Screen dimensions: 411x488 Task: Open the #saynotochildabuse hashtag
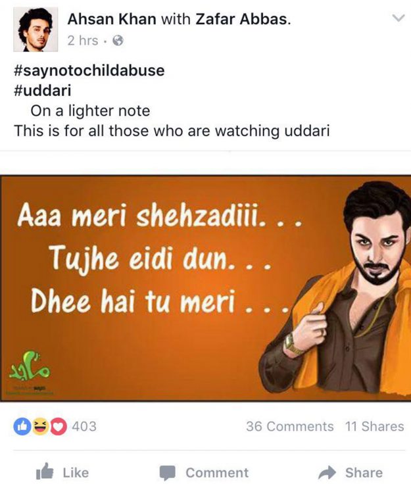click(89, 70)
